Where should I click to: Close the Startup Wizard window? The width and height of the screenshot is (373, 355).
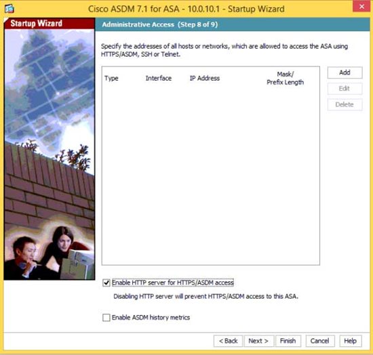click(x=361, y=6)
